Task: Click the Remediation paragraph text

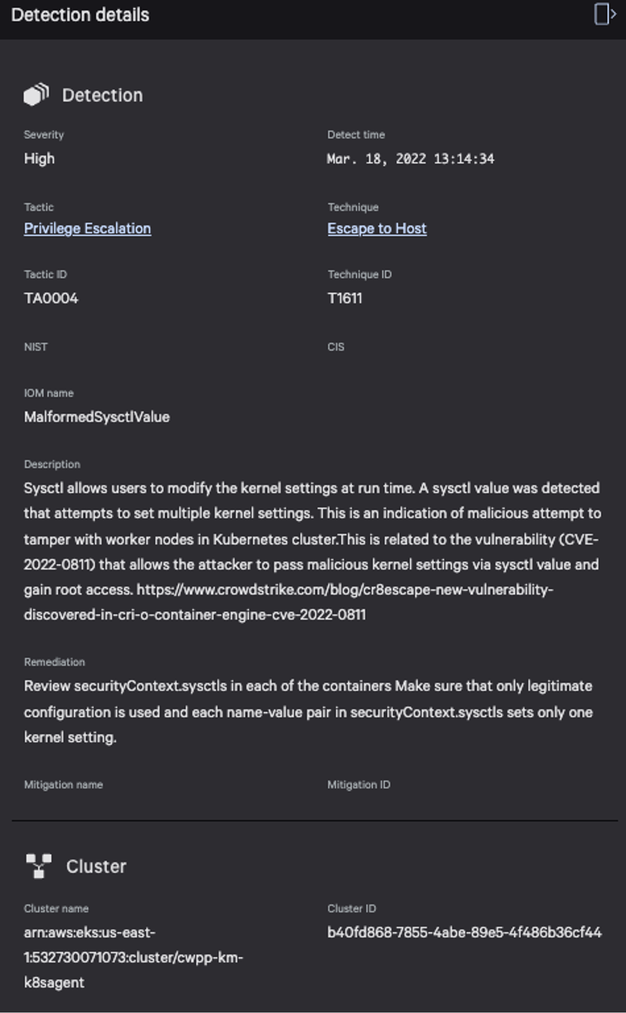Action: tap(308, 711)
